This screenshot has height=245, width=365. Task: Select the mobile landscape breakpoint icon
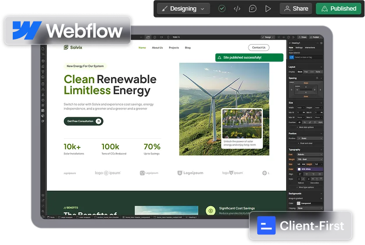[162, 37]
